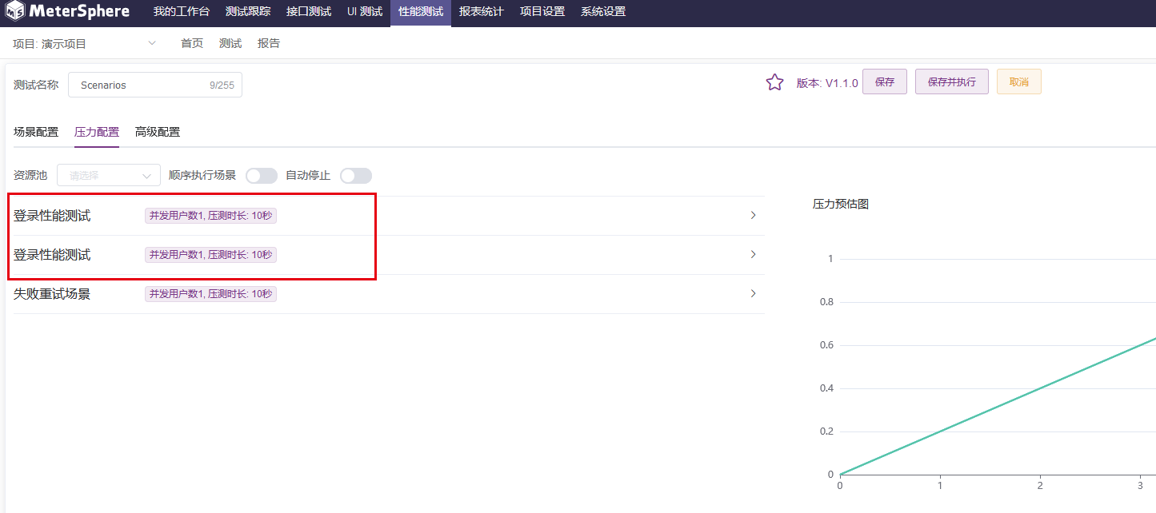Focus the 测试名称 Scenarios input field
The width and height of the screenshot is (1156, 513).
pos(155,85)
